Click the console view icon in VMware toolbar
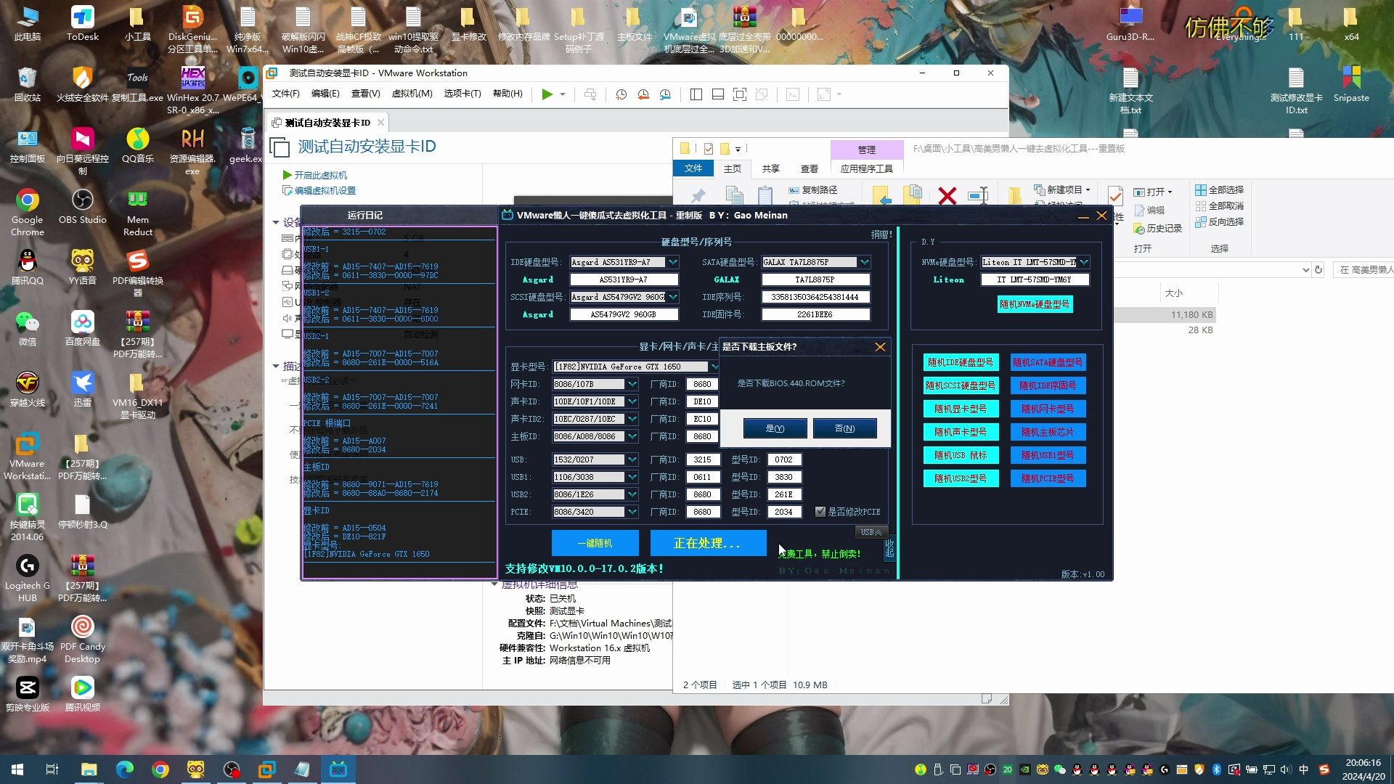The height and width of the screenshot is (784, 1394). (x=793, y=94)
